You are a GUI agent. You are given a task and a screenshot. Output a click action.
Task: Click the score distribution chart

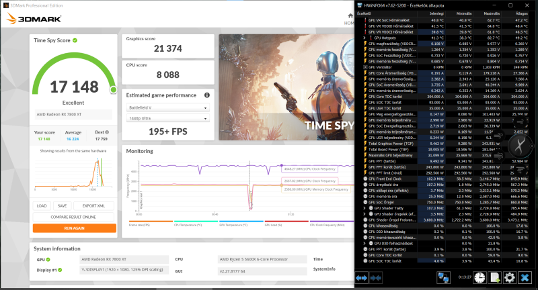coord(73,173)
